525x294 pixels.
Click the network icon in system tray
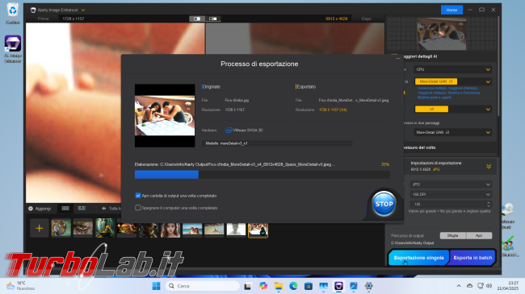[x=481, y=286]
